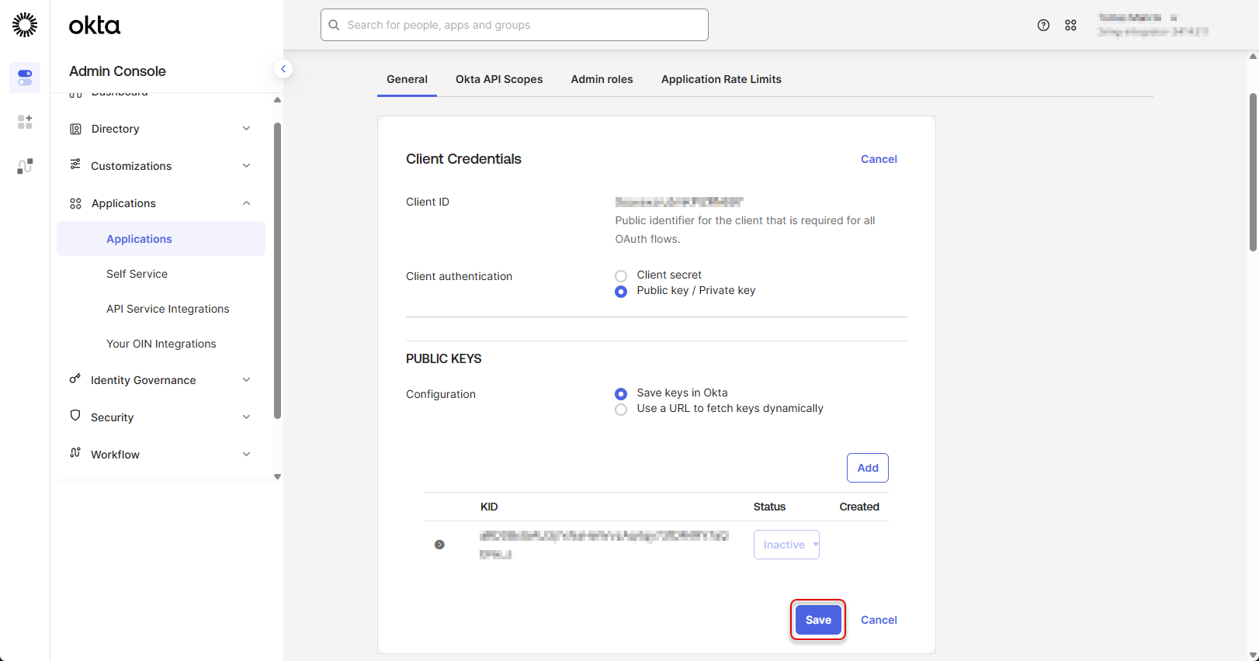This screenshot has width=1259, height=661.
Task: Open the add-apps icon in left rail
Action: (x=25, y=122)
